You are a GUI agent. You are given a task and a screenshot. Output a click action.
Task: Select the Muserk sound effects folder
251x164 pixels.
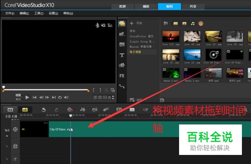[x=141, y=47]
